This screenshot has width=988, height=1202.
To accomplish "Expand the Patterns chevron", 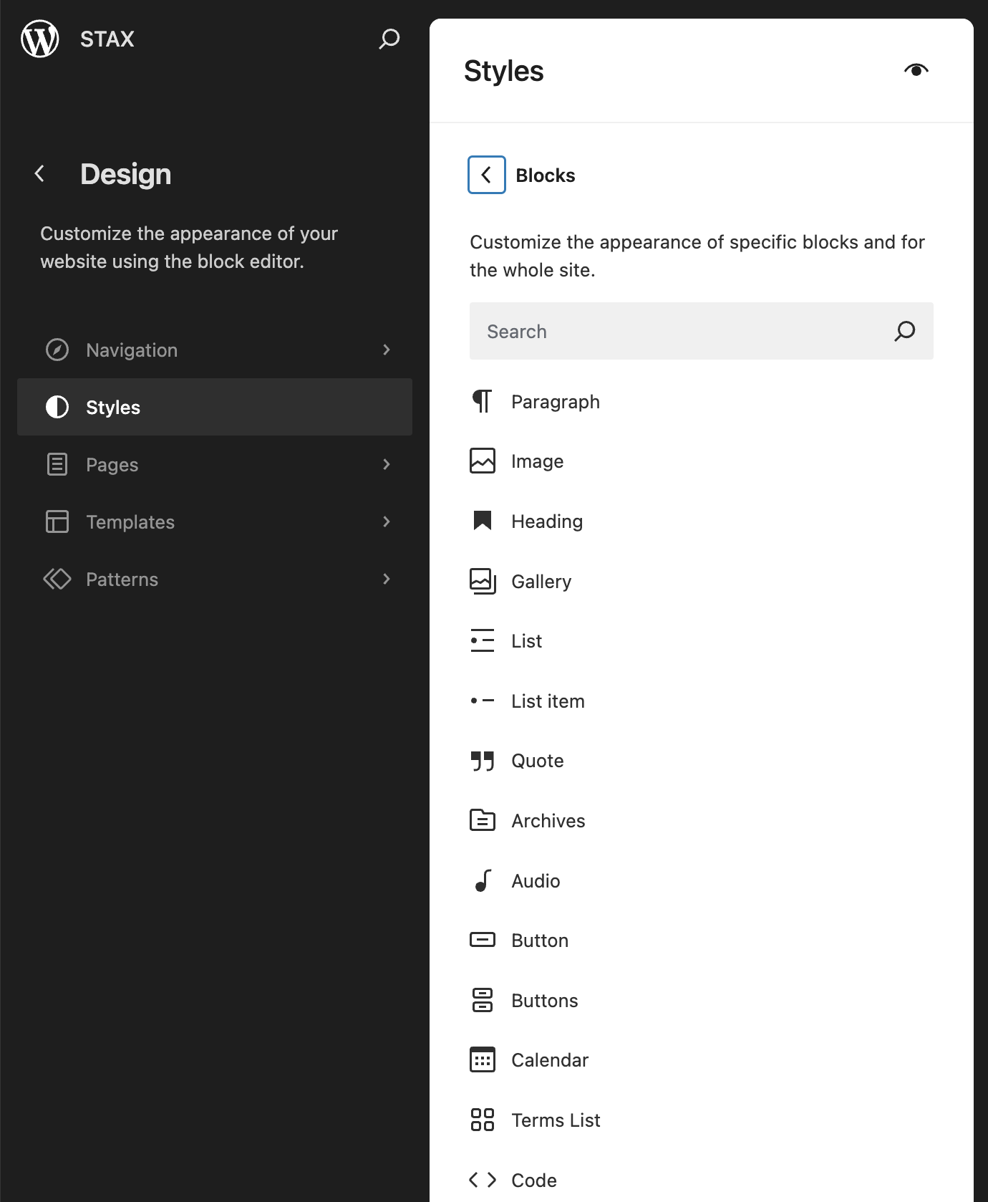I will tap(387, 579).
